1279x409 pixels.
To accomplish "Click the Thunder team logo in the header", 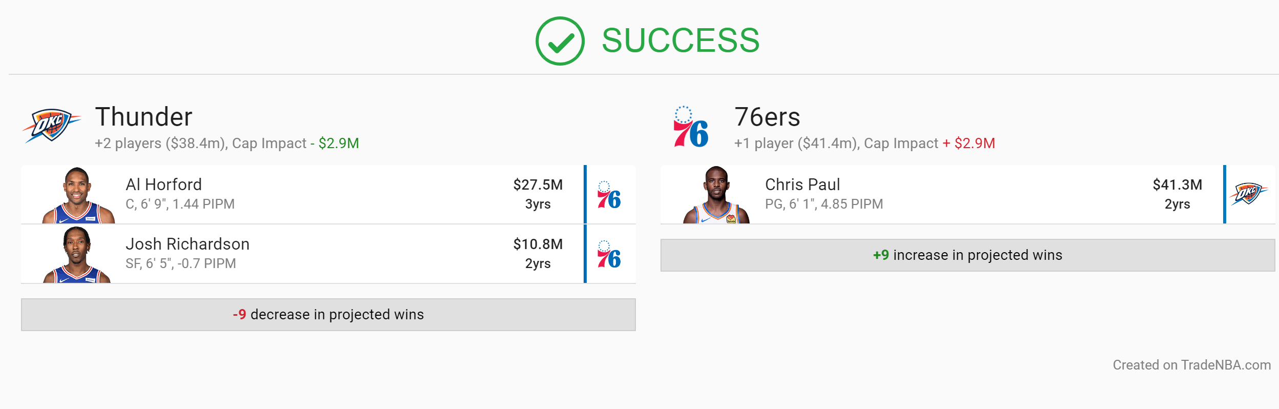I will click(x=51, y=125).
